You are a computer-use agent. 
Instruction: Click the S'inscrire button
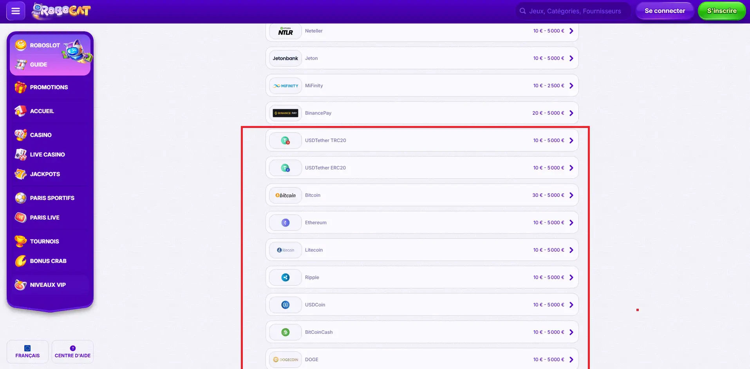coord(721,11)
